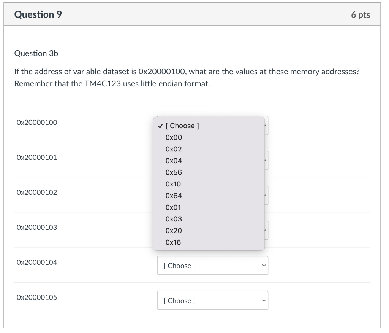Pick the 0x04 value from the menu
The image size is (389, 333).
174,161
